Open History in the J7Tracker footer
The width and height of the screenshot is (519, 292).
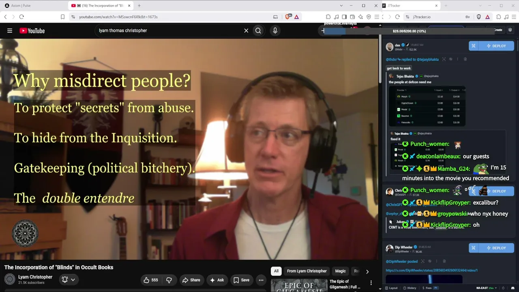pyautogui.click(x=410, y=288)
